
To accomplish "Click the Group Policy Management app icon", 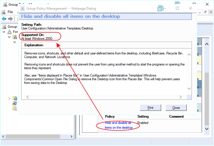I will click(x=5, y=5).
